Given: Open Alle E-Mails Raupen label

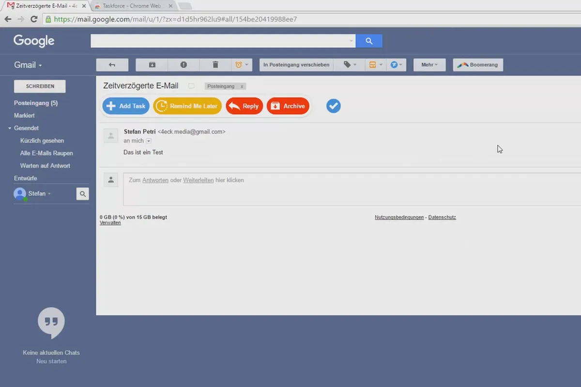Looking at the screenshot, I should pos(46,153).
